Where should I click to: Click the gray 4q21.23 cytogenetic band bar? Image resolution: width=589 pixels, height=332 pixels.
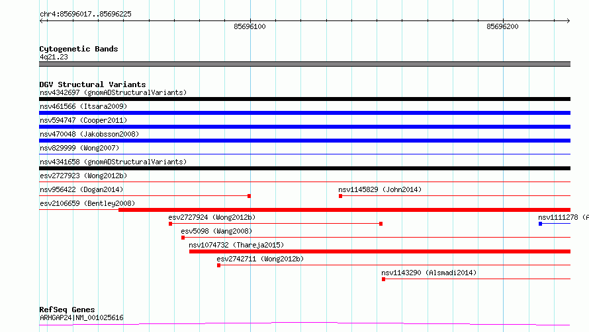[304, 64]
